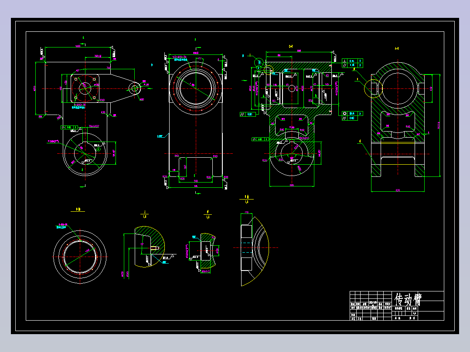Click the parallelism tolerance frame left of C-C view
Screen dimensions: 470x352
coord(248,114)
